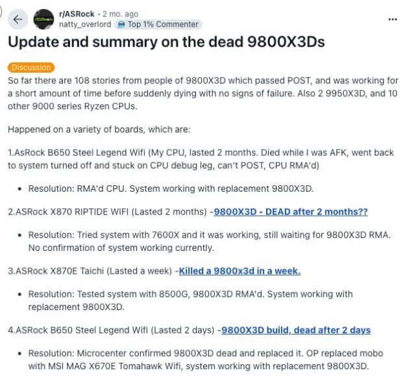This screenshot has height=377, width=405.
Task: Open link 'Killed a 9800x3d in a week.'
Action: click(x=239, y=271)
